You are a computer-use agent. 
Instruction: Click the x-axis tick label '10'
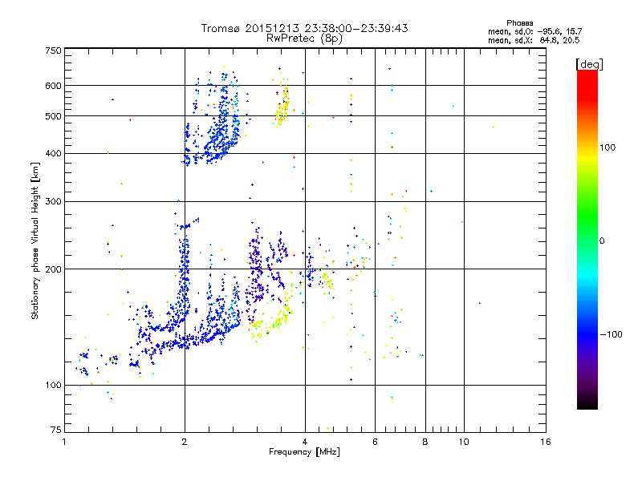tap(464, 442)
